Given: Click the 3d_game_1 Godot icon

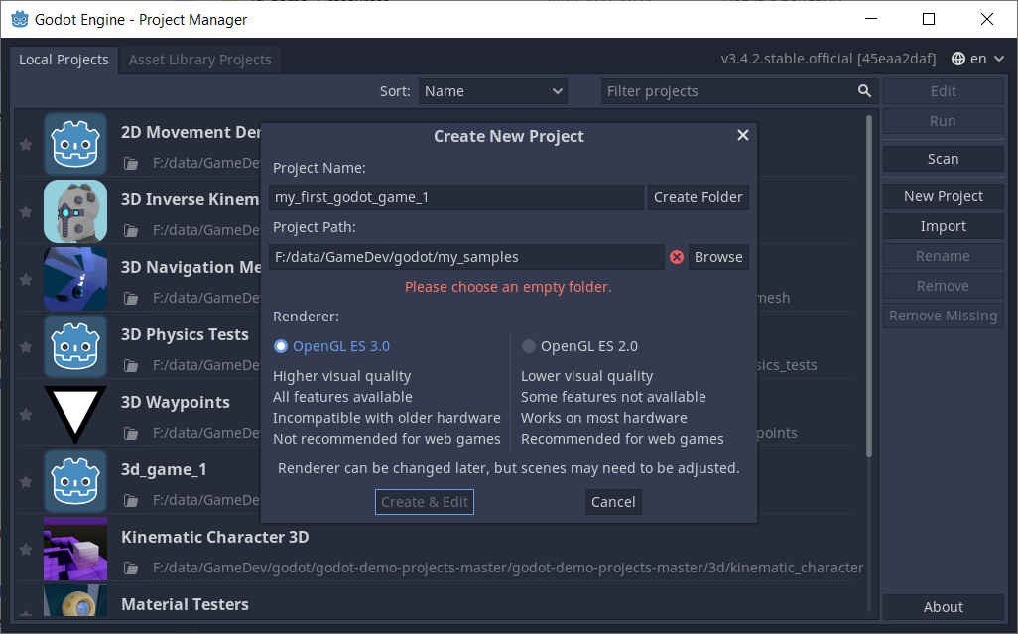Looking at the screenshot, I should click(75, 481).
